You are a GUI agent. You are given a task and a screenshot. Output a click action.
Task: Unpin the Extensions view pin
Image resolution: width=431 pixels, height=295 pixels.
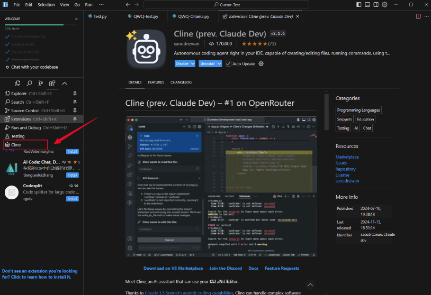pos(75,119)
